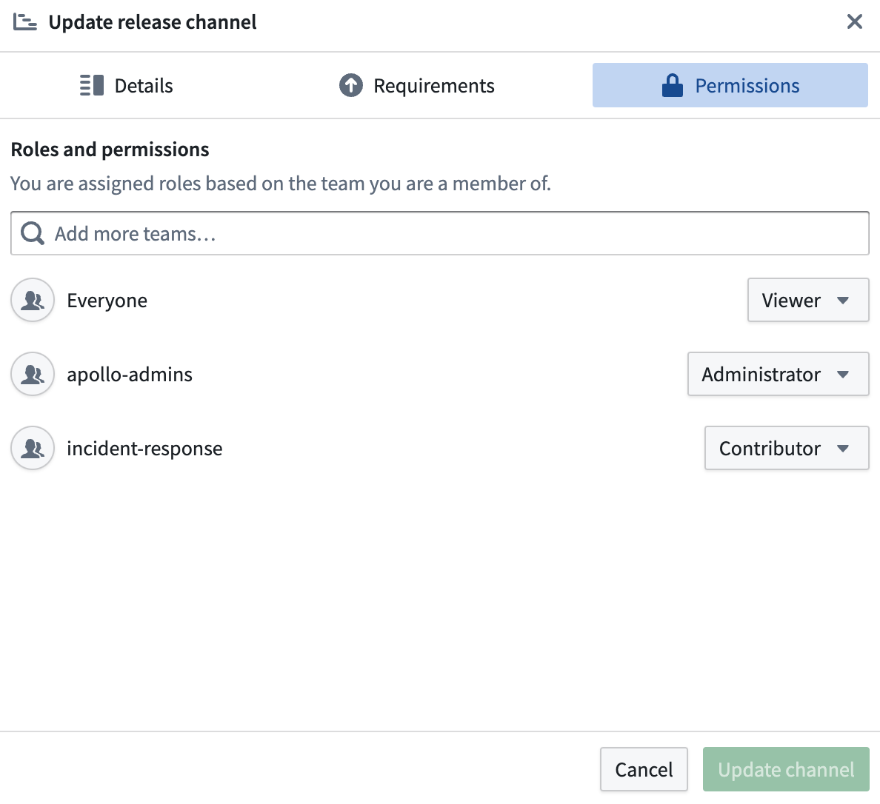Open the Requirements tab
Viewport: 880px width, 804px height.
pos(417,85)
